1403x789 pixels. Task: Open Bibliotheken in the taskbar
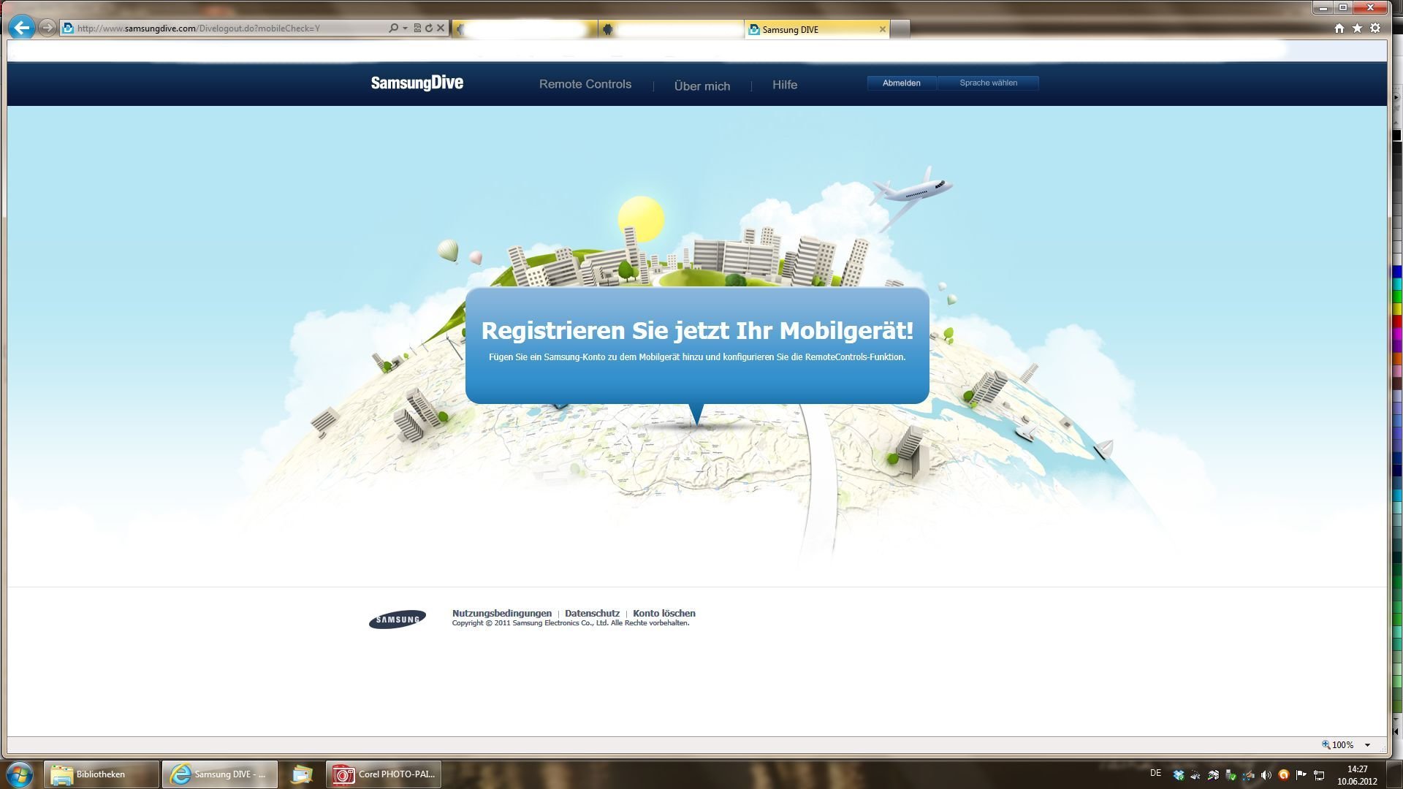[102, 774]
